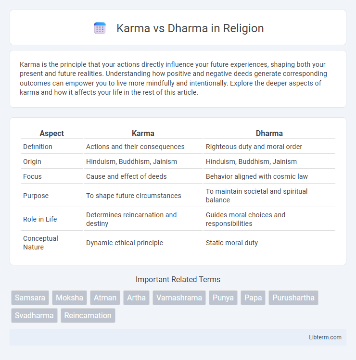The height and width of the screenshot is (360, 356).
Task: Select the Focus row label
Action: [32, 176]
